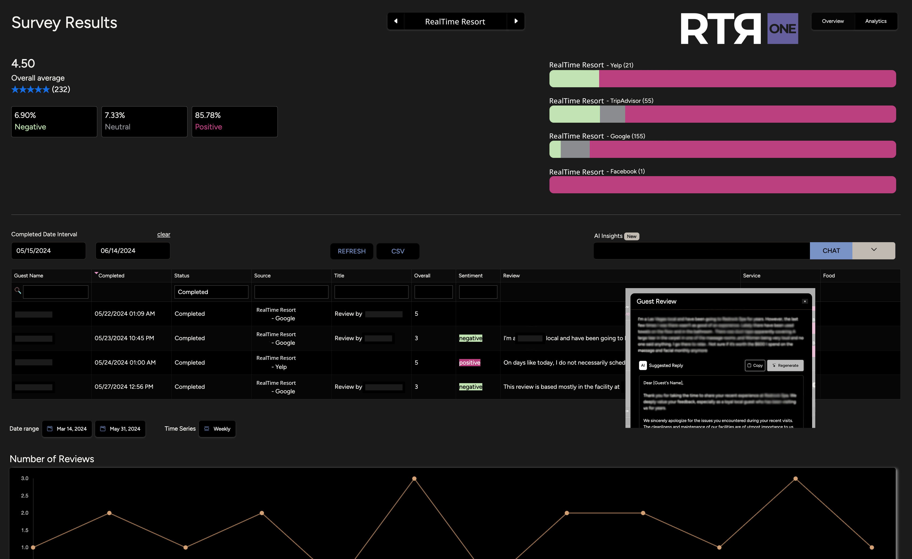Click the positive sentiment tag in the Yelp row
The image size is (912, 559).
pyautogui.click(x=470, y=362)
